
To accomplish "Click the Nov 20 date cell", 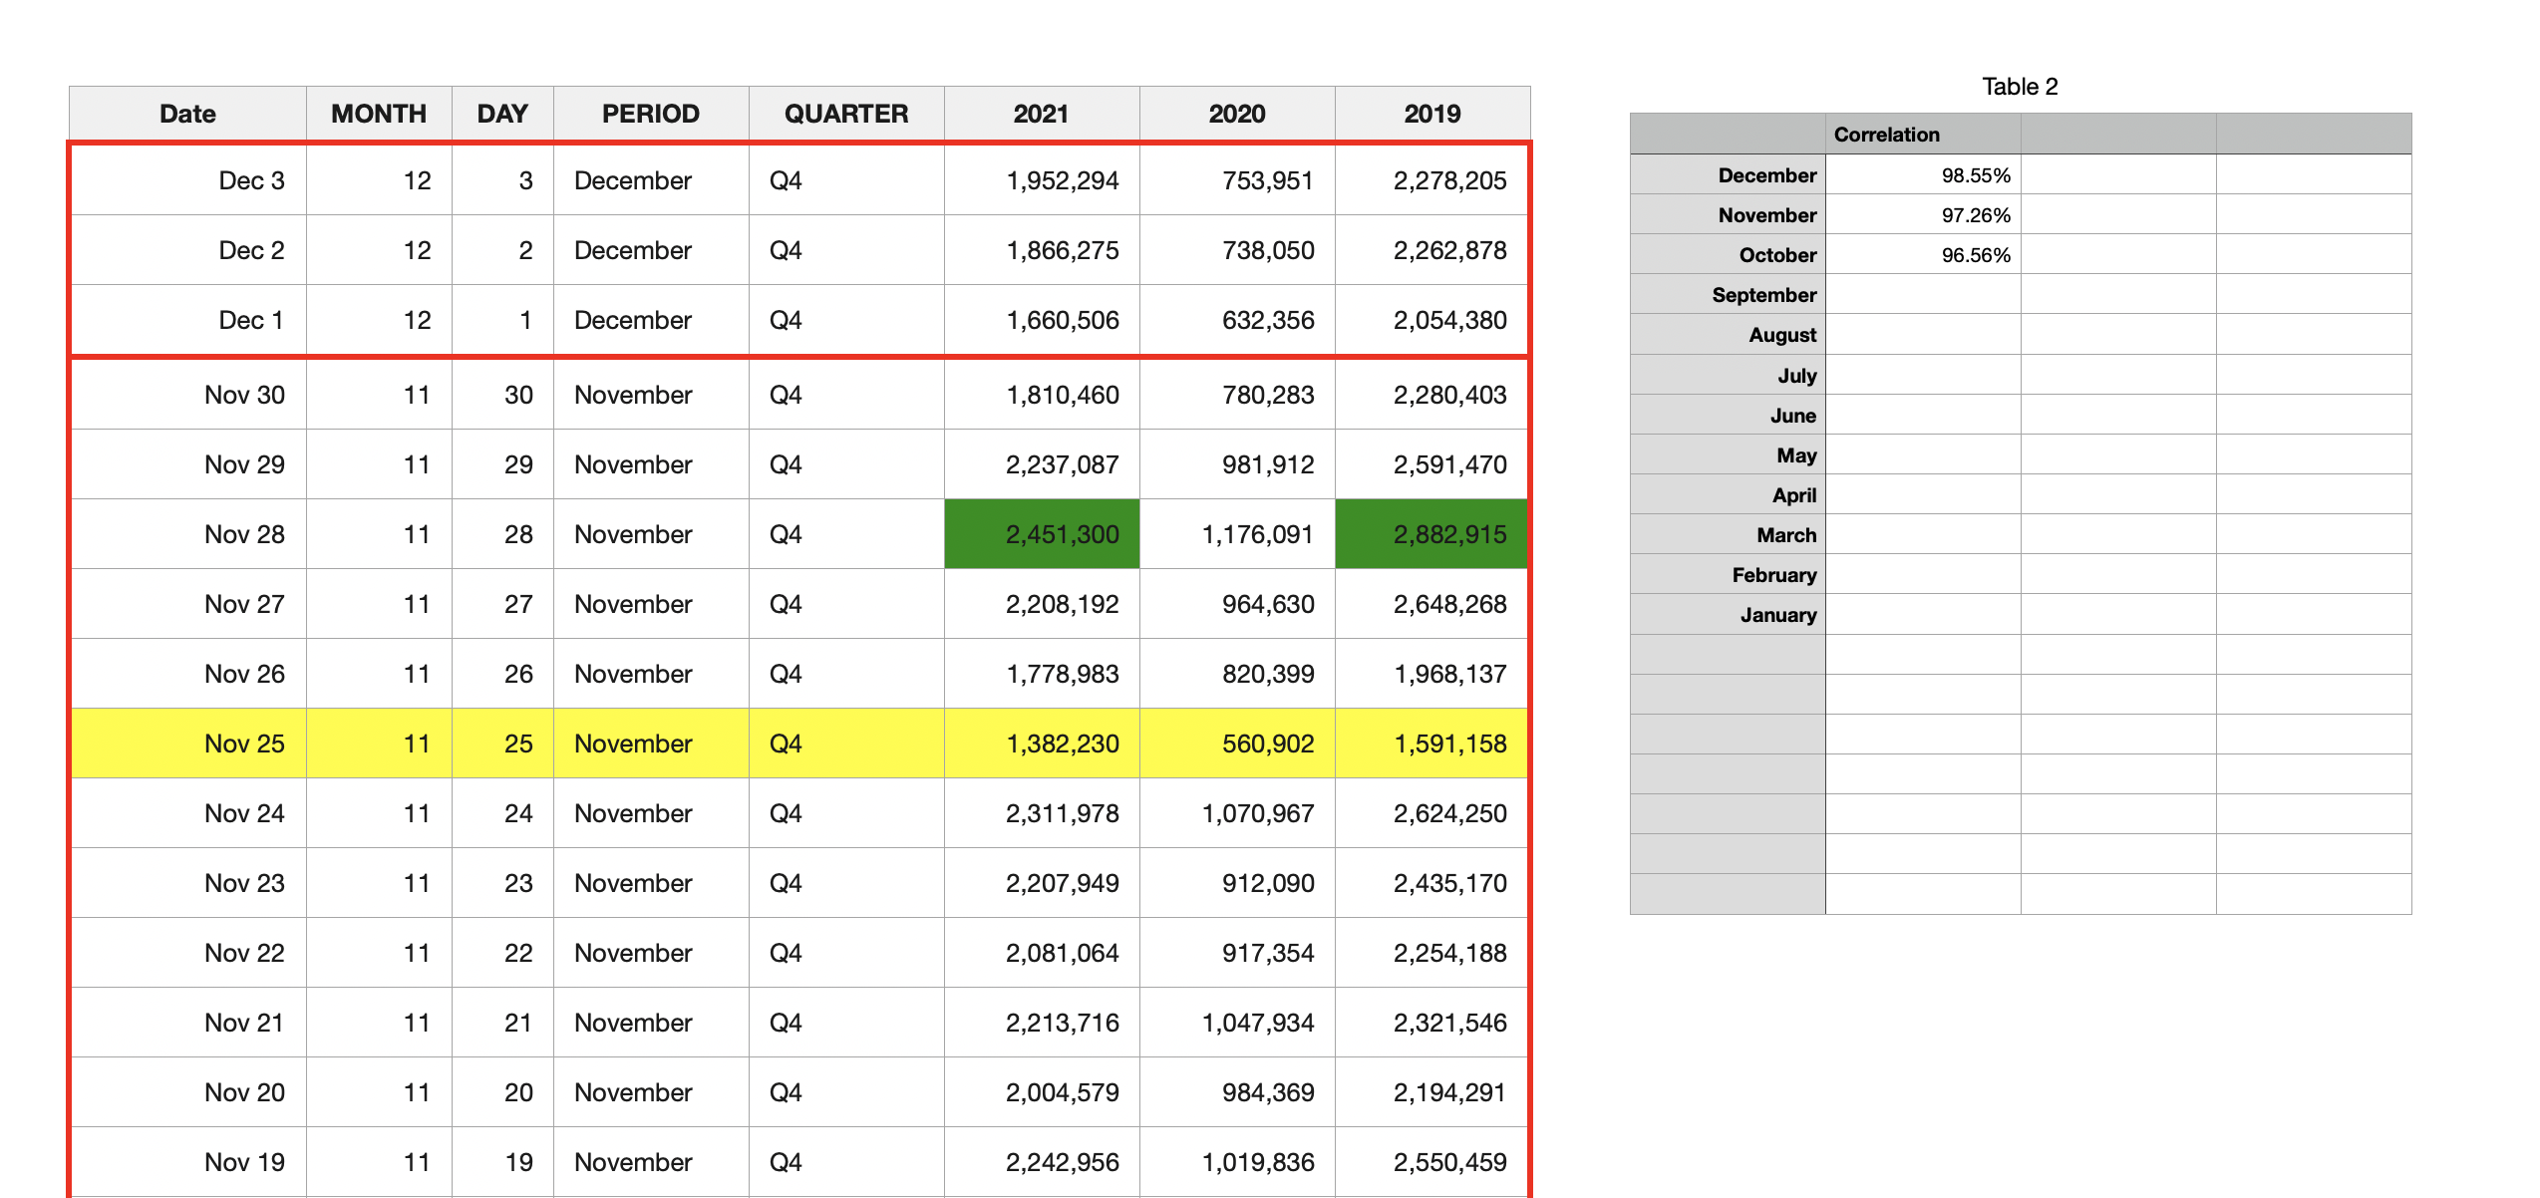I will (187, 1092).
